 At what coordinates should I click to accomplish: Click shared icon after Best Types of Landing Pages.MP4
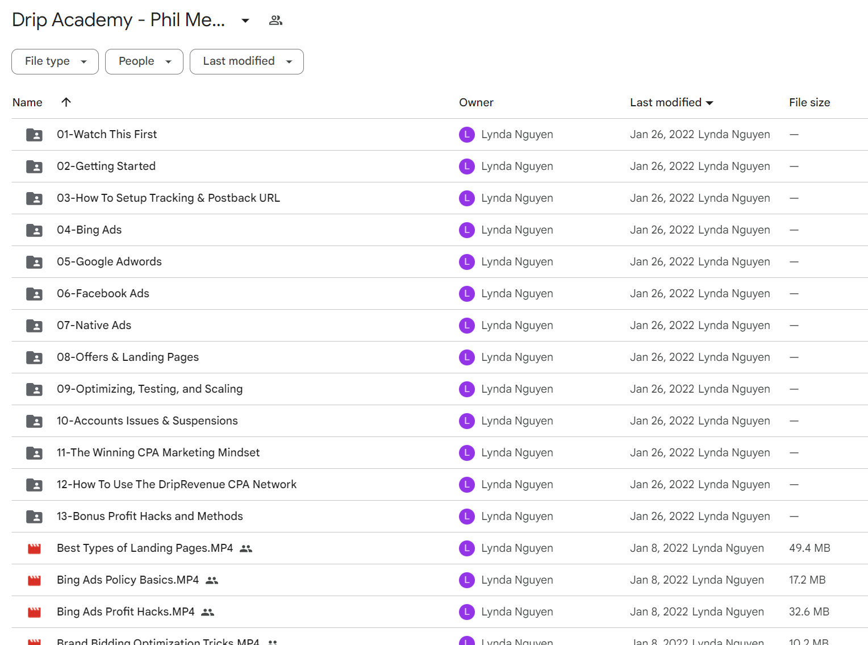(246, 548)
